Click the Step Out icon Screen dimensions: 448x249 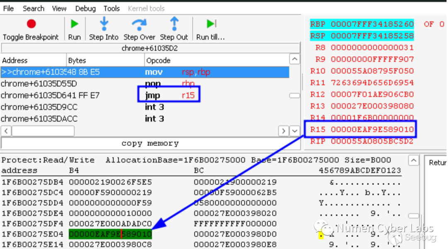coord(174,24)
